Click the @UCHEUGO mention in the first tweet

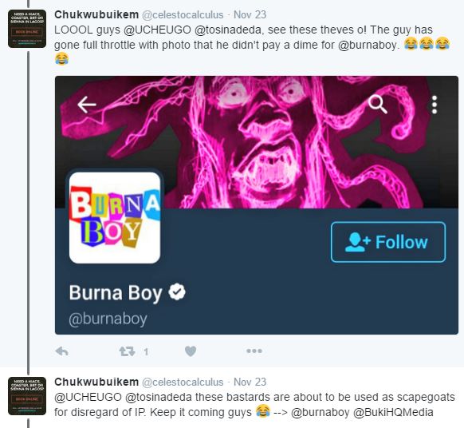click(x=157, y=30)
